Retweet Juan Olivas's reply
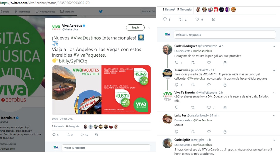Image resolution: width=280 pixels, height=159 pixels. tap(193, 85)
